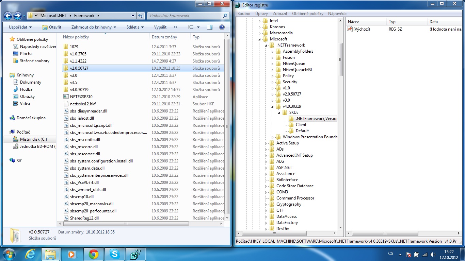Click the Explorer Back navigation button
465x261 pixels.
pos(8,16)
